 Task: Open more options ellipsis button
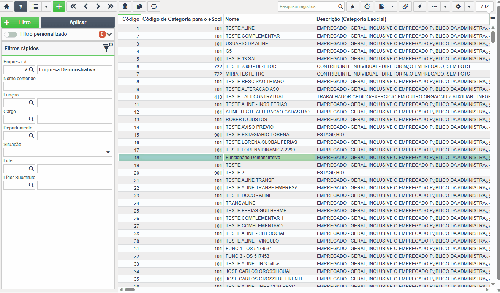click(434, 6)
